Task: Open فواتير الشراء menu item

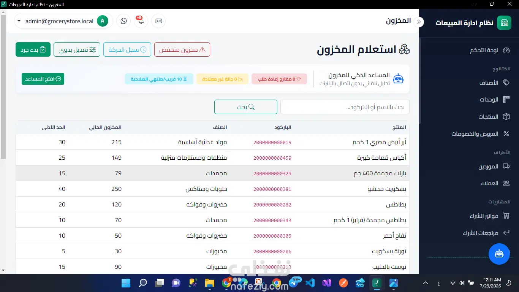Action: tap(484, 216)
